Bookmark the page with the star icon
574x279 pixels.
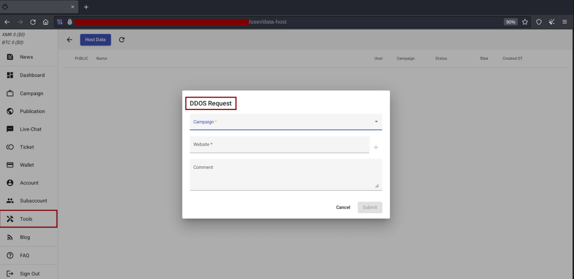(525, 22)
